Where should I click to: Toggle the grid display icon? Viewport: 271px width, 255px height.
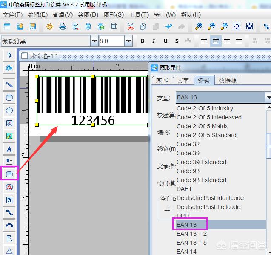tap(114, 26)
